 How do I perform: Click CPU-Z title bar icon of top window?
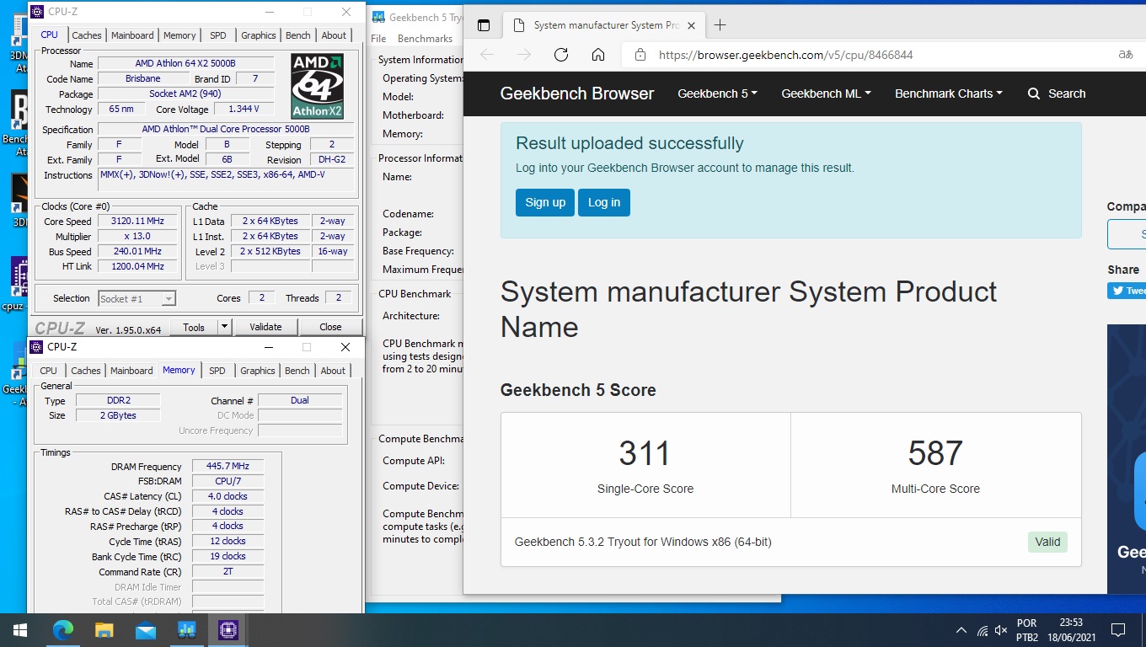click(x=37, y=12)
